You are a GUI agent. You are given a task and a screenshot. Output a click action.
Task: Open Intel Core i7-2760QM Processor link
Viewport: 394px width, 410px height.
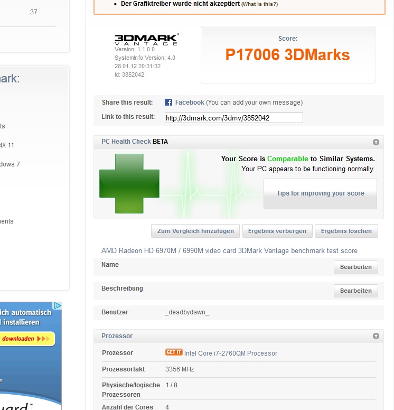pyautogui.click(x=231, y=353)
